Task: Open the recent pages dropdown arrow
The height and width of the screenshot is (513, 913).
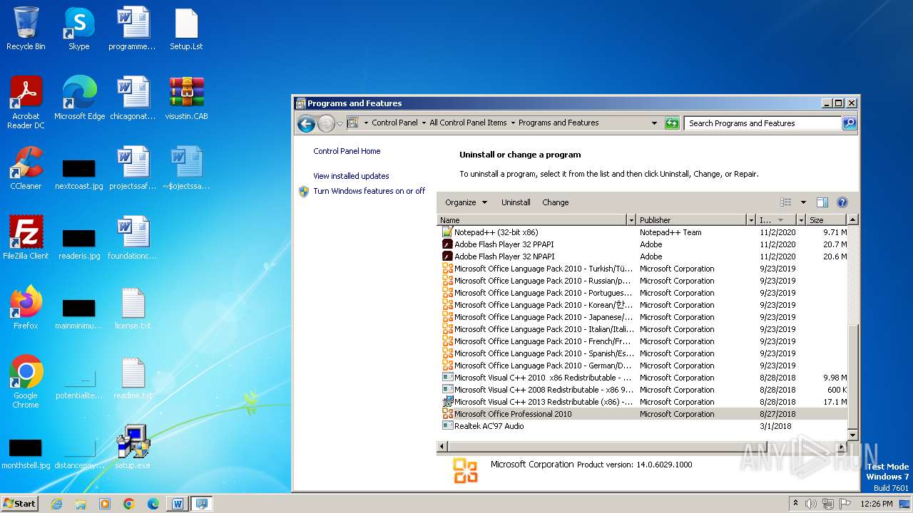Action: (x=340, y=123)
